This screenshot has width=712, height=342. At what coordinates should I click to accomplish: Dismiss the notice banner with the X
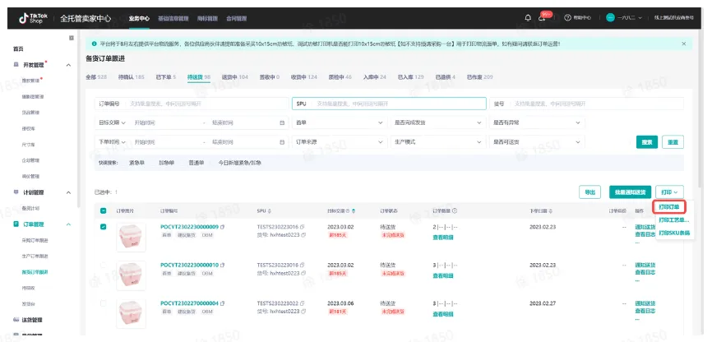[x=684, y=44]
